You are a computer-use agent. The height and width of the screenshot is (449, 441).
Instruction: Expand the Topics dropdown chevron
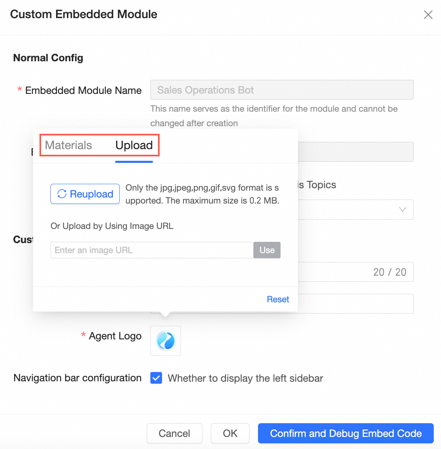point(402,210)
